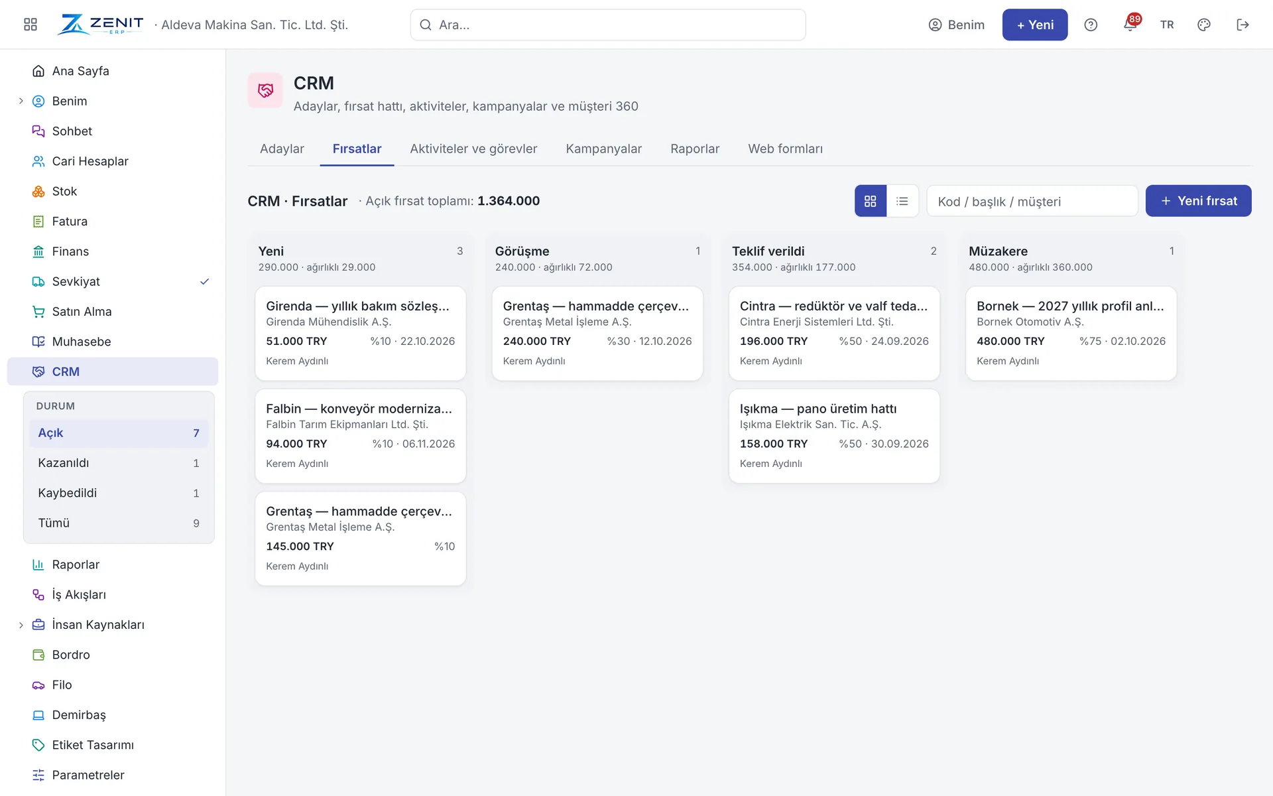Viewport: 1273px width, 796px height.
Task: Filter by Kazanıldı status
Action: [x=119, y=463]
